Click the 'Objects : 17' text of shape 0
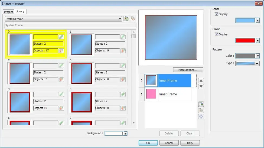The width and height of the screenshot is (264, 148). pos(41,51)
